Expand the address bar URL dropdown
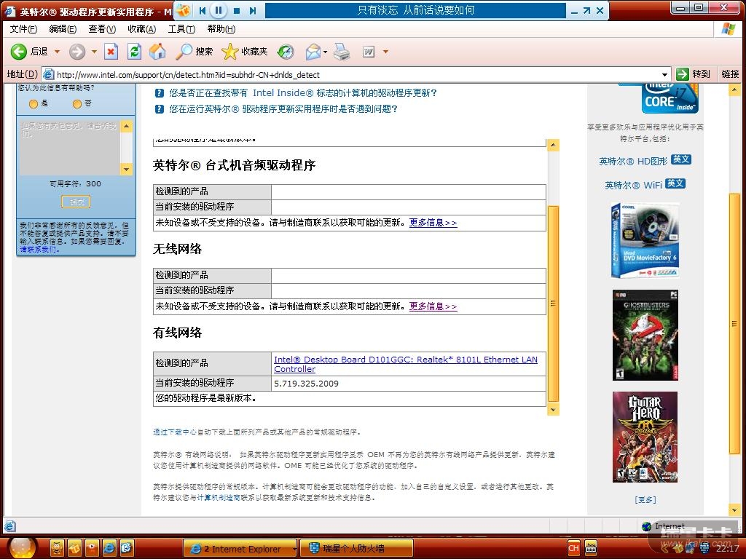Viewport: 746px width, 559px height. [x=664, y=74]
